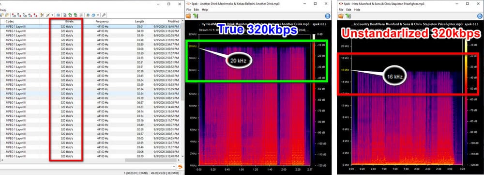Click the orange S filter icon
Image resolution: width=484 pixels, height=175 pixels.
click(x=180, y=167)
